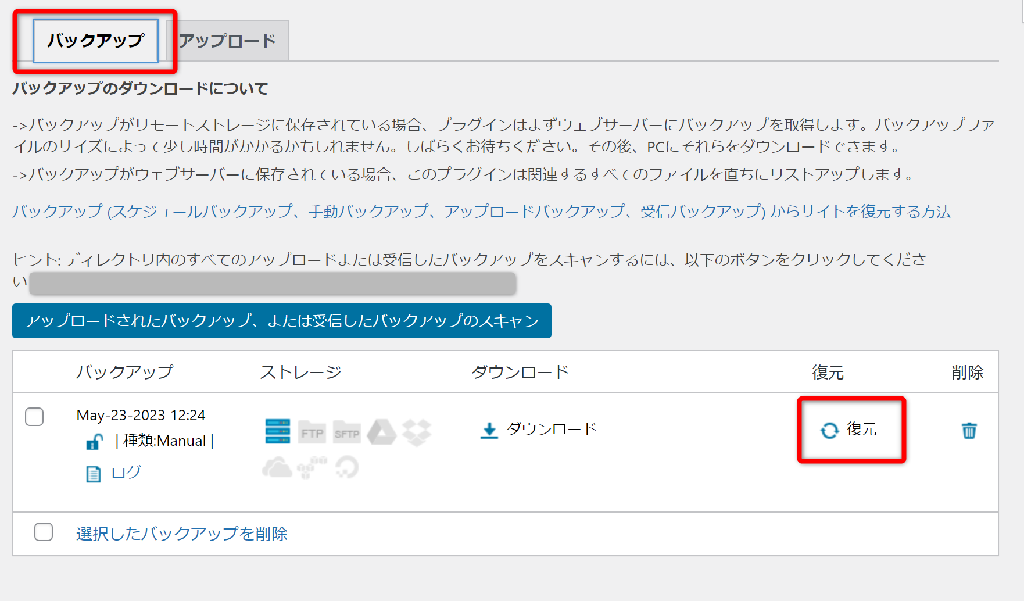Click the DigitalOcean Spaces storage icon
Image resolution: width=1024 pixels, height=601 pixels.
pos(347,467)
